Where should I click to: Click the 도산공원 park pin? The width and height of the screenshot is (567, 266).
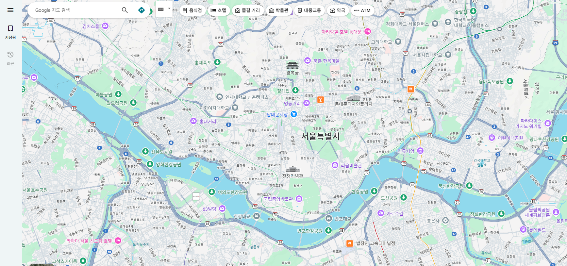(x=404, y=197)
